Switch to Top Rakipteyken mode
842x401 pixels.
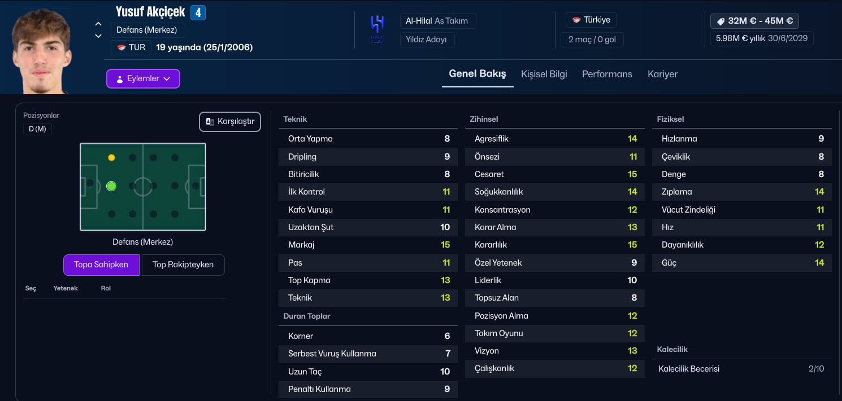(x=183, y=265)
